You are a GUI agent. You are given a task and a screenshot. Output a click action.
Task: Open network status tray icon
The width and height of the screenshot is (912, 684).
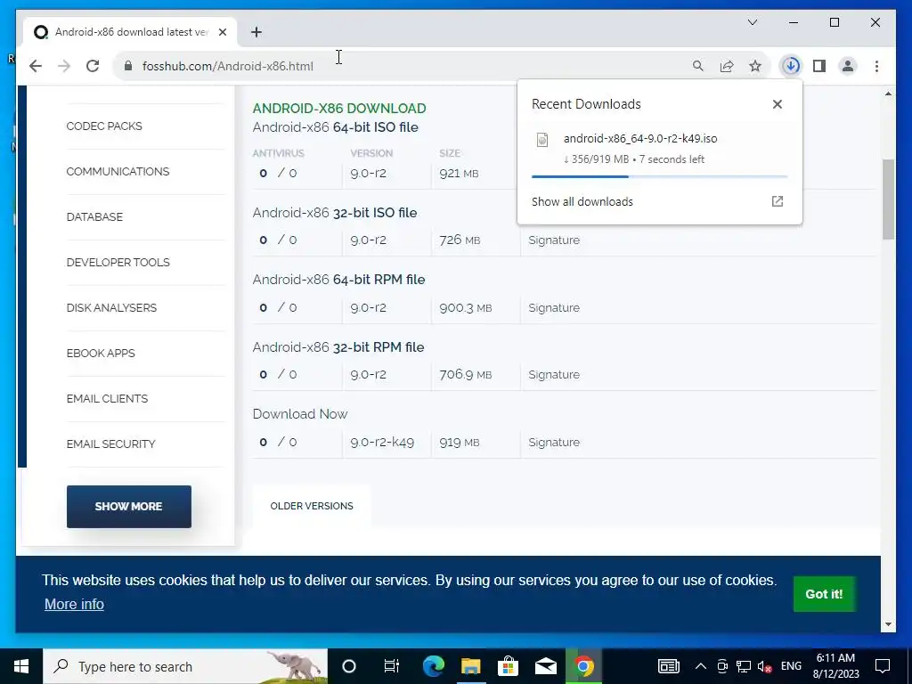pos(744,666)
